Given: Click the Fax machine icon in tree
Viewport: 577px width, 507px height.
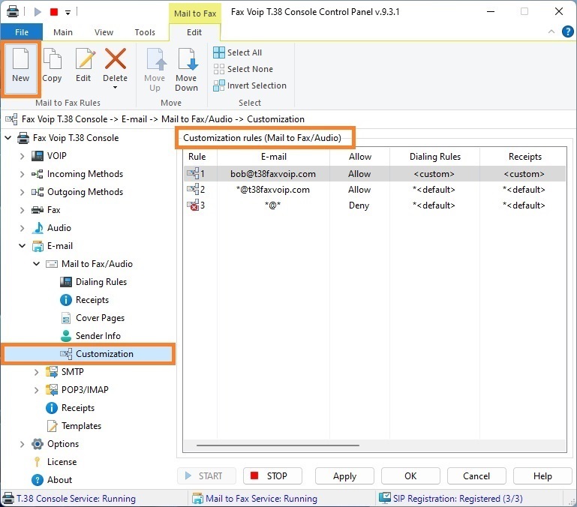Looking at the screenshot, I should 38,210.
